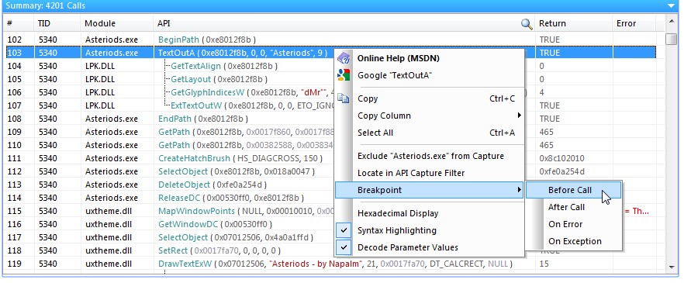Click LPK.DLL module in row 104
The image size is (684, 283).
(100, 66)
